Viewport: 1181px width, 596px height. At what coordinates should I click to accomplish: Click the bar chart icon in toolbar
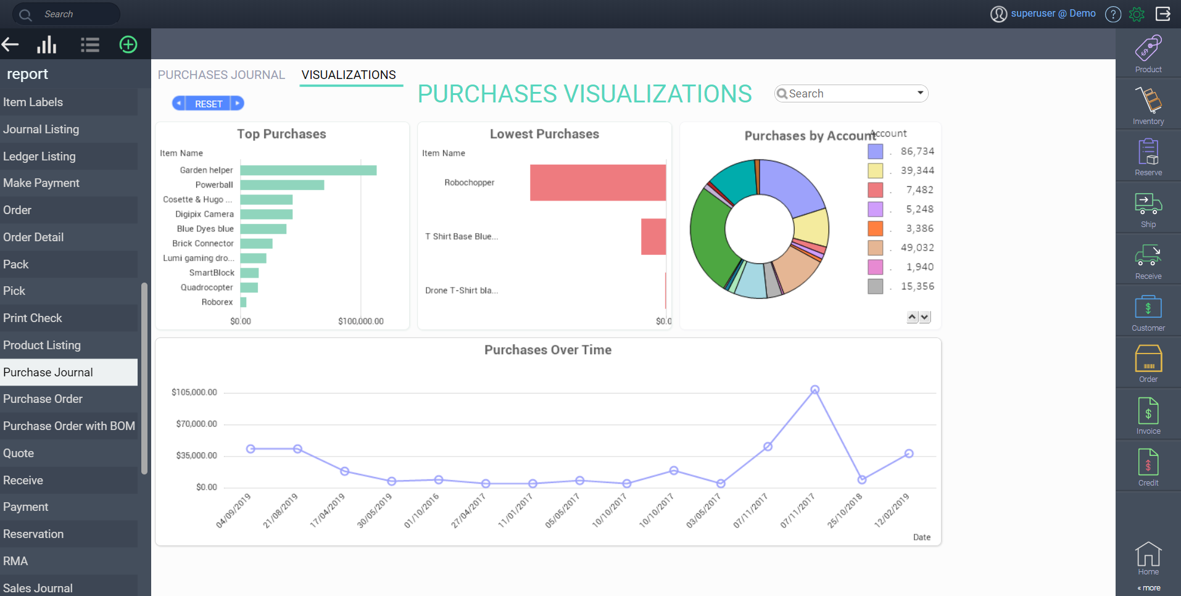pyautogui.click(x=47, y=44)
